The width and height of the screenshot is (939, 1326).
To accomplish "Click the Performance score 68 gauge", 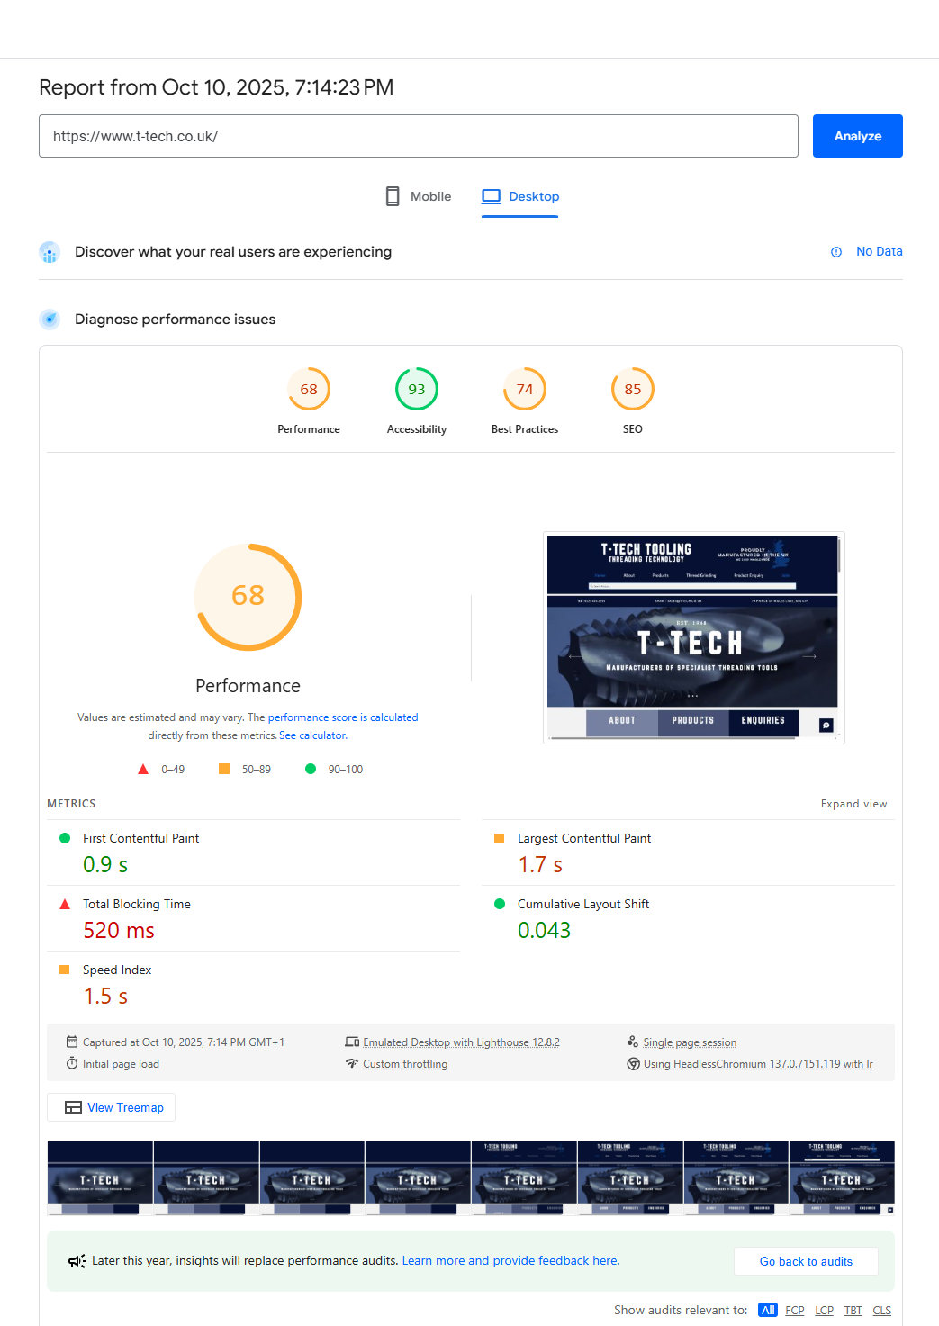I will tap(309, 390).
